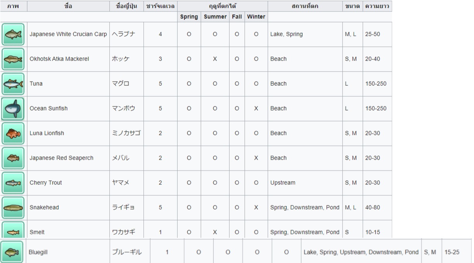
Task: Click the Tuna name text
Action: 36,84
